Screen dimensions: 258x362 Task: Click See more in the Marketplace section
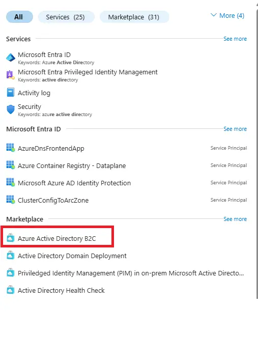tap(235, 219)
